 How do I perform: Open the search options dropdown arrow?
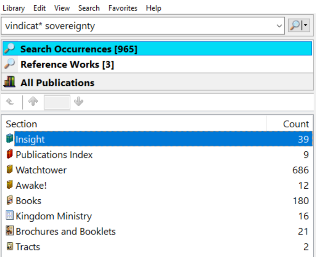coord(306,25)
